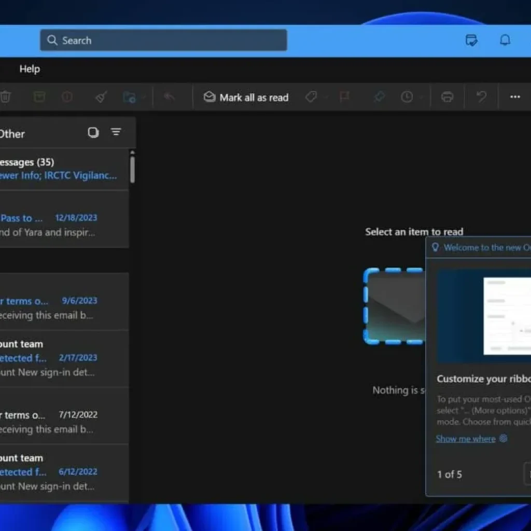Click Mark all as read button

click(246, 97)
